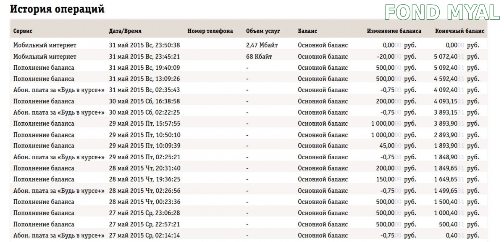Click the История операций heading
504x242 pixels.
pos(57,9)
